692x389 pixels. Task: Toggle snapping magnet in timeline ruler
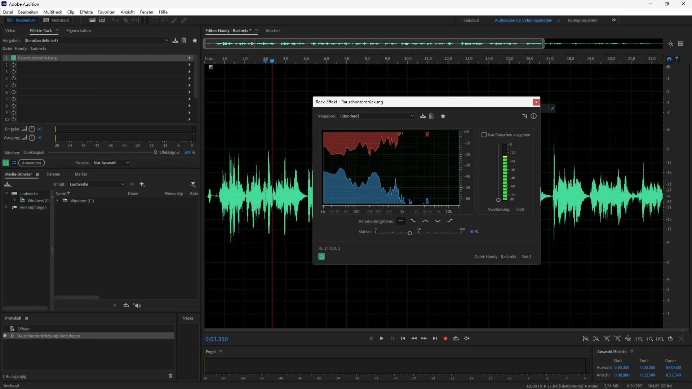(669, 59)
